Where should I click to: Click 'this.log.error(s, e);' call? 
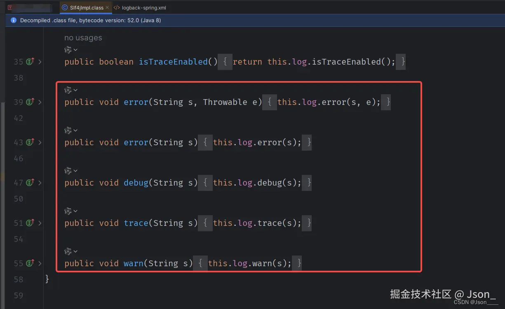coord(329,102)
